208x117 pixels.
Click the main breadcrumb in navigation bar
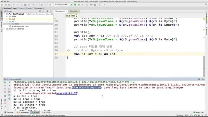pyautogui.click(x=29, y=8)
